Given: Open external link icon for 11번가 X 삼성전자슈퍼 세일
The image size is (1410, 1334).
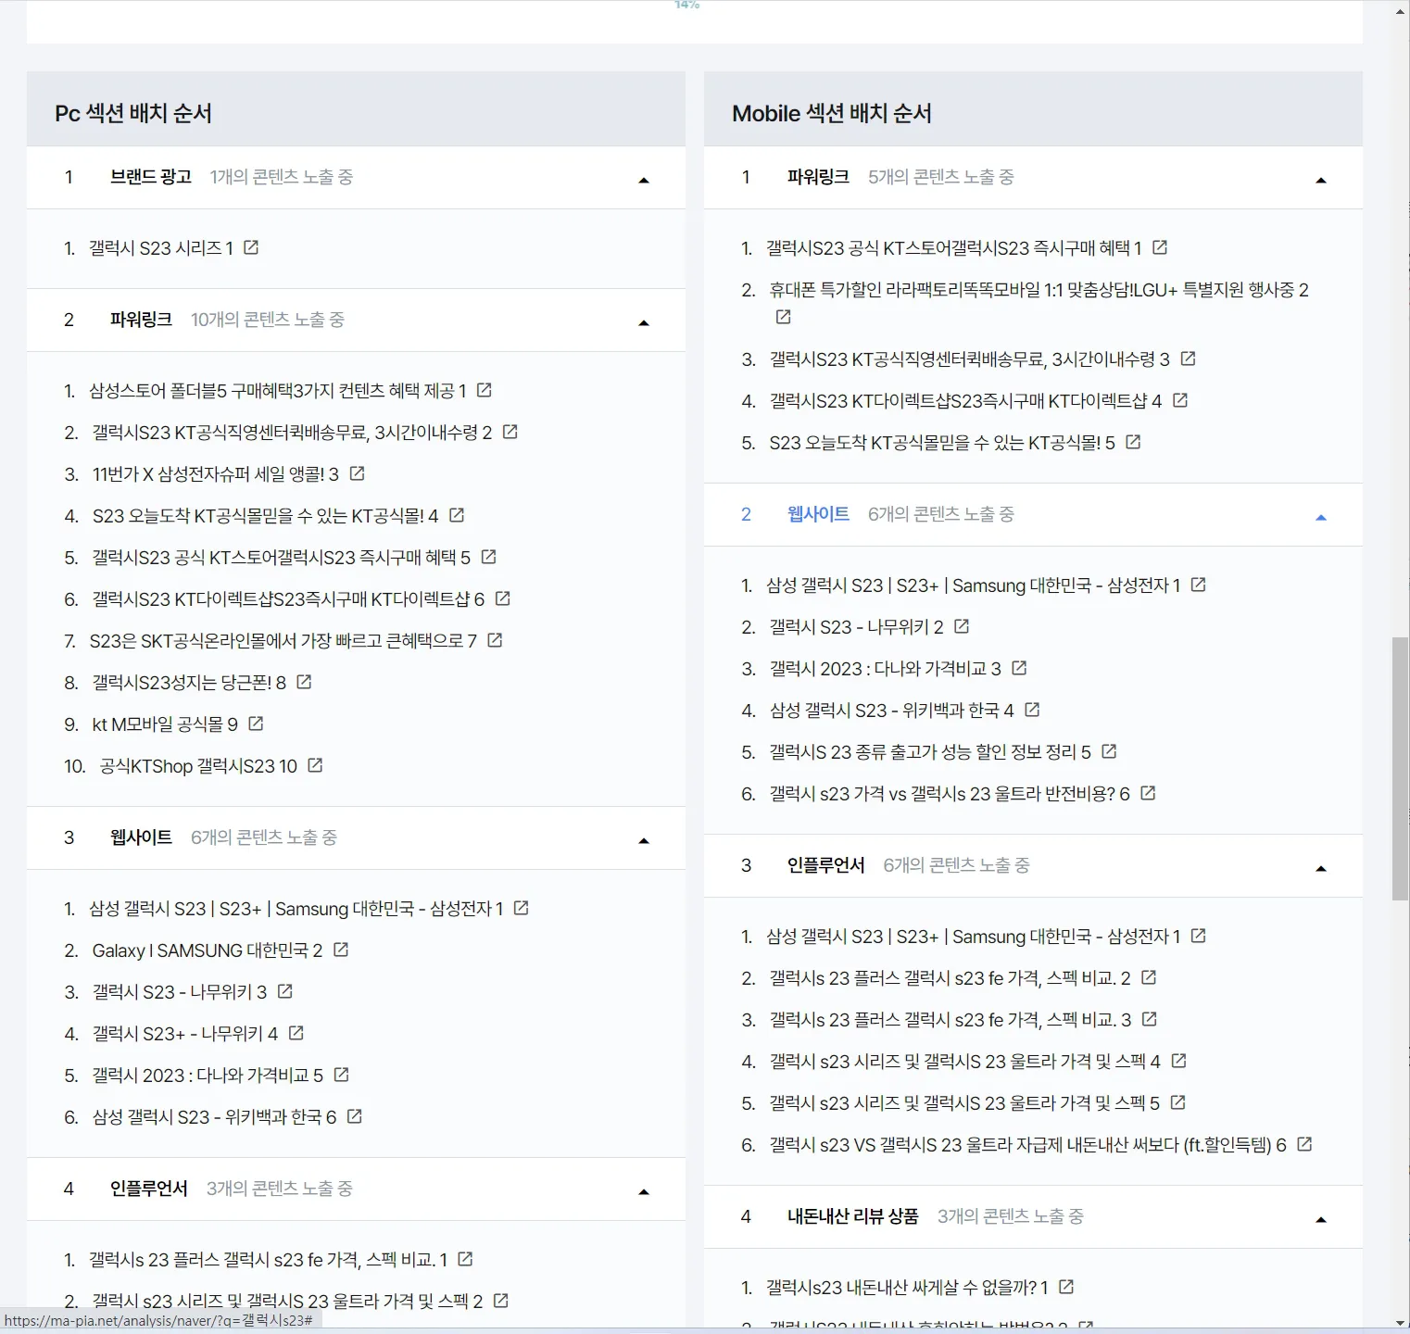Looking at the screenshot, I should point(357,473).
